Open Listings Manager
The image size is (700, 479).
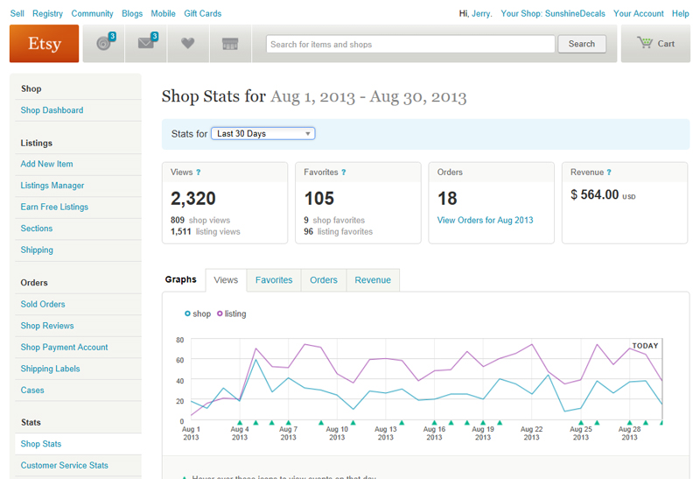(x=52, y=186)
